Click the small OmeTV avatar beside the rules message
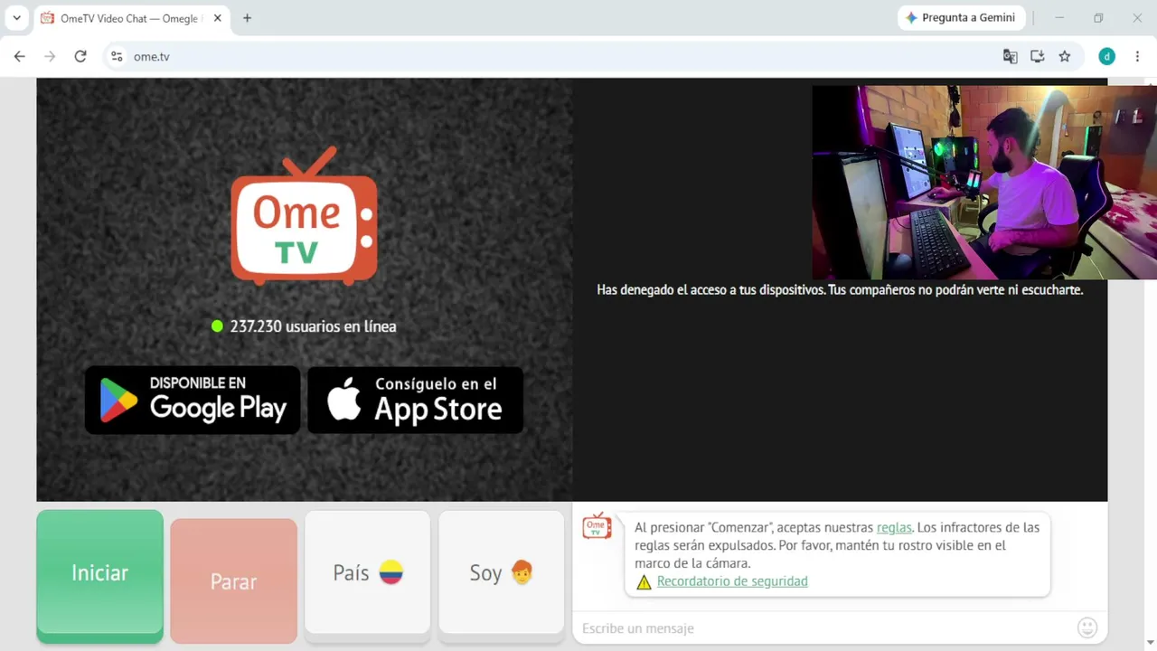This screenshot has height=651, width=1157. 597,525
